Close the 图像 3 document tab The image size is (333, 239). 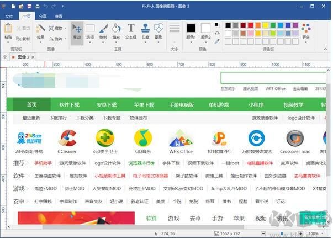(x=33, y=57)
